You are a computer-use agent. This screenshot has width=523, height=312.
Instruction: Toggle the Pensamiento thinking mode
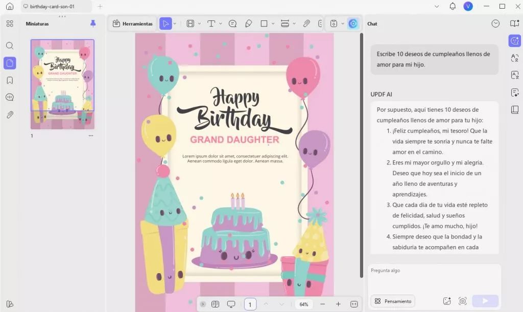pyautogui.click(x=393, y=301)
